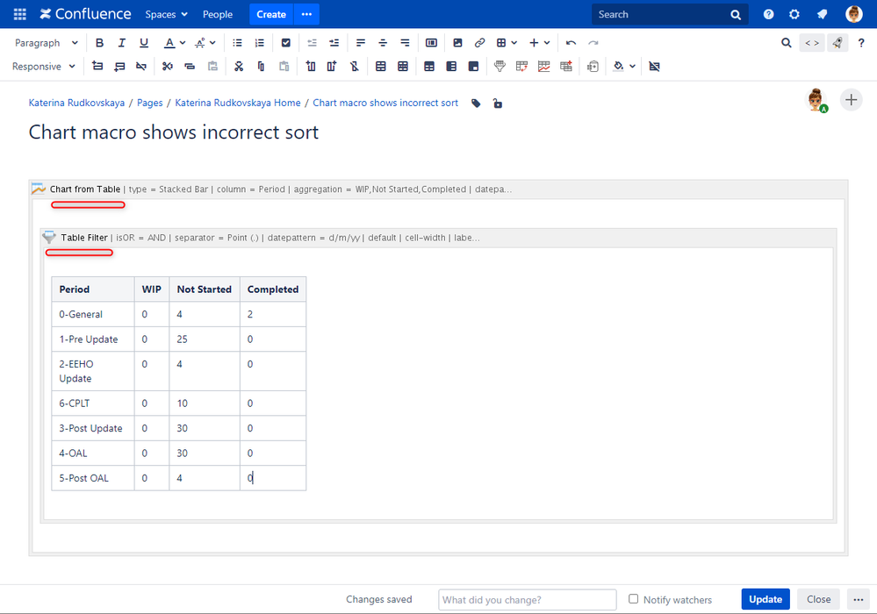Align text left
The width and height of the screenshot is (877, 614).
(361, 43)
